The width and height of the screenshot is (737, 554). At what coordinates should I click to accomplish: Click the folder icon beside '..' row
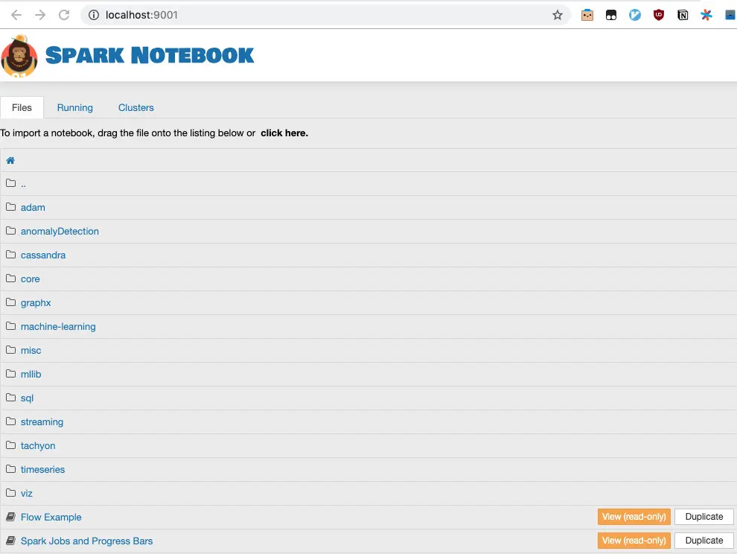click(11, 183)
